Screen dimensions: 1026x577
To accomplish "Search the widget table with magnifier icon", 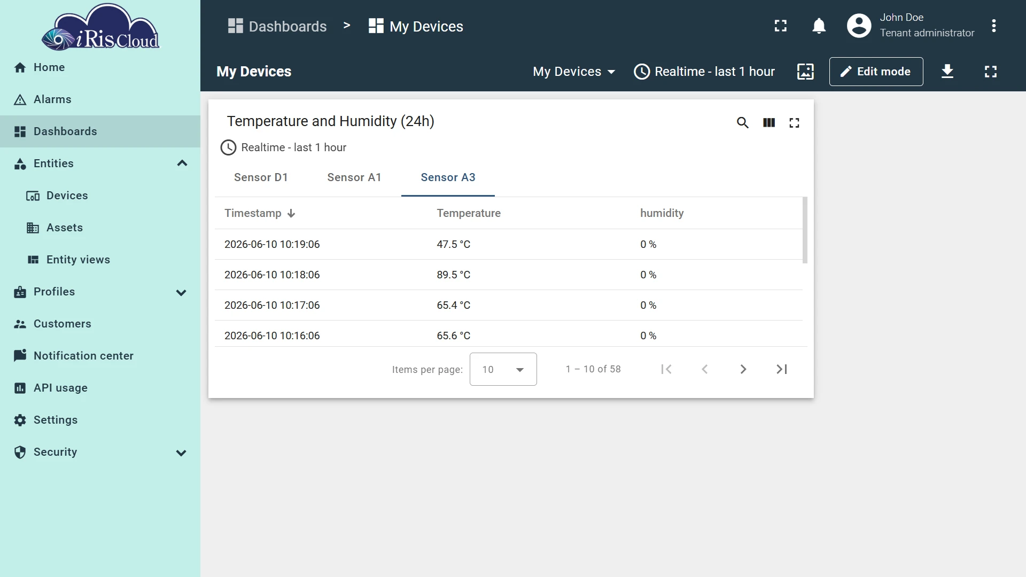I will (742, 123).
